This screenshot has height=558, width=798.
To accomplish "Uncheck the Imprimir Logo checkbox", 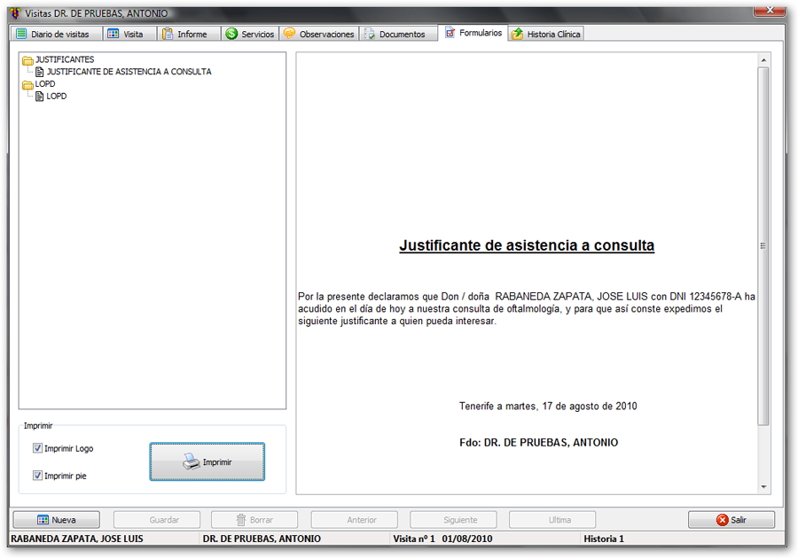I will click(37, 448).
